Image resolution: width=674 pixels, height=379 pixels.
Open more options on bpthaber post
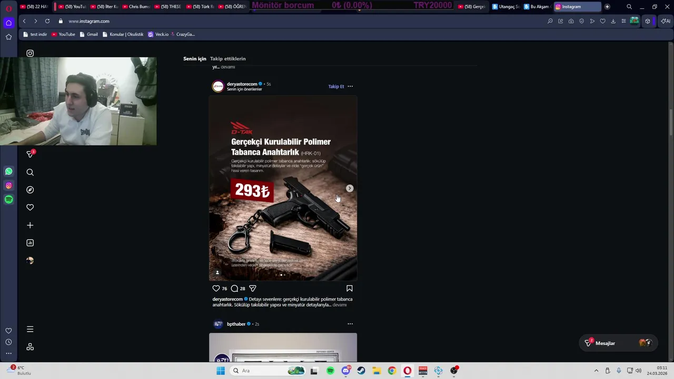(350, 324)
